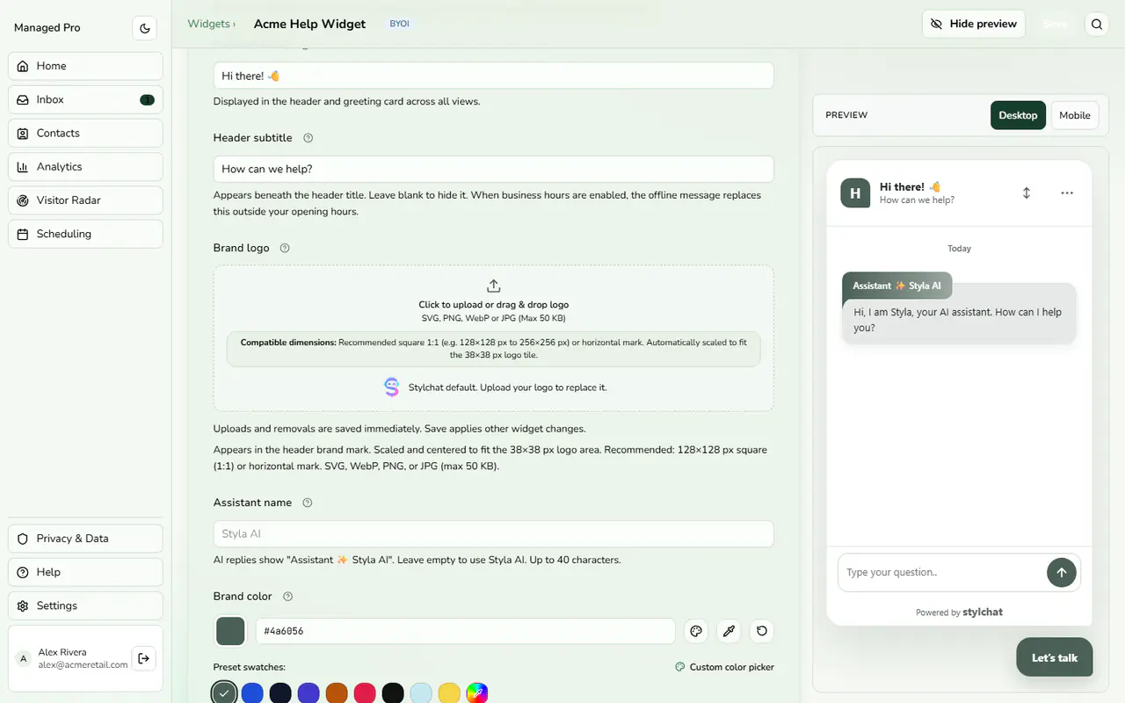Image resolution: width=1125 pixels, height=703 pixels.
Task: Open Privacy & Data page
Action: [x=85, y=539]
